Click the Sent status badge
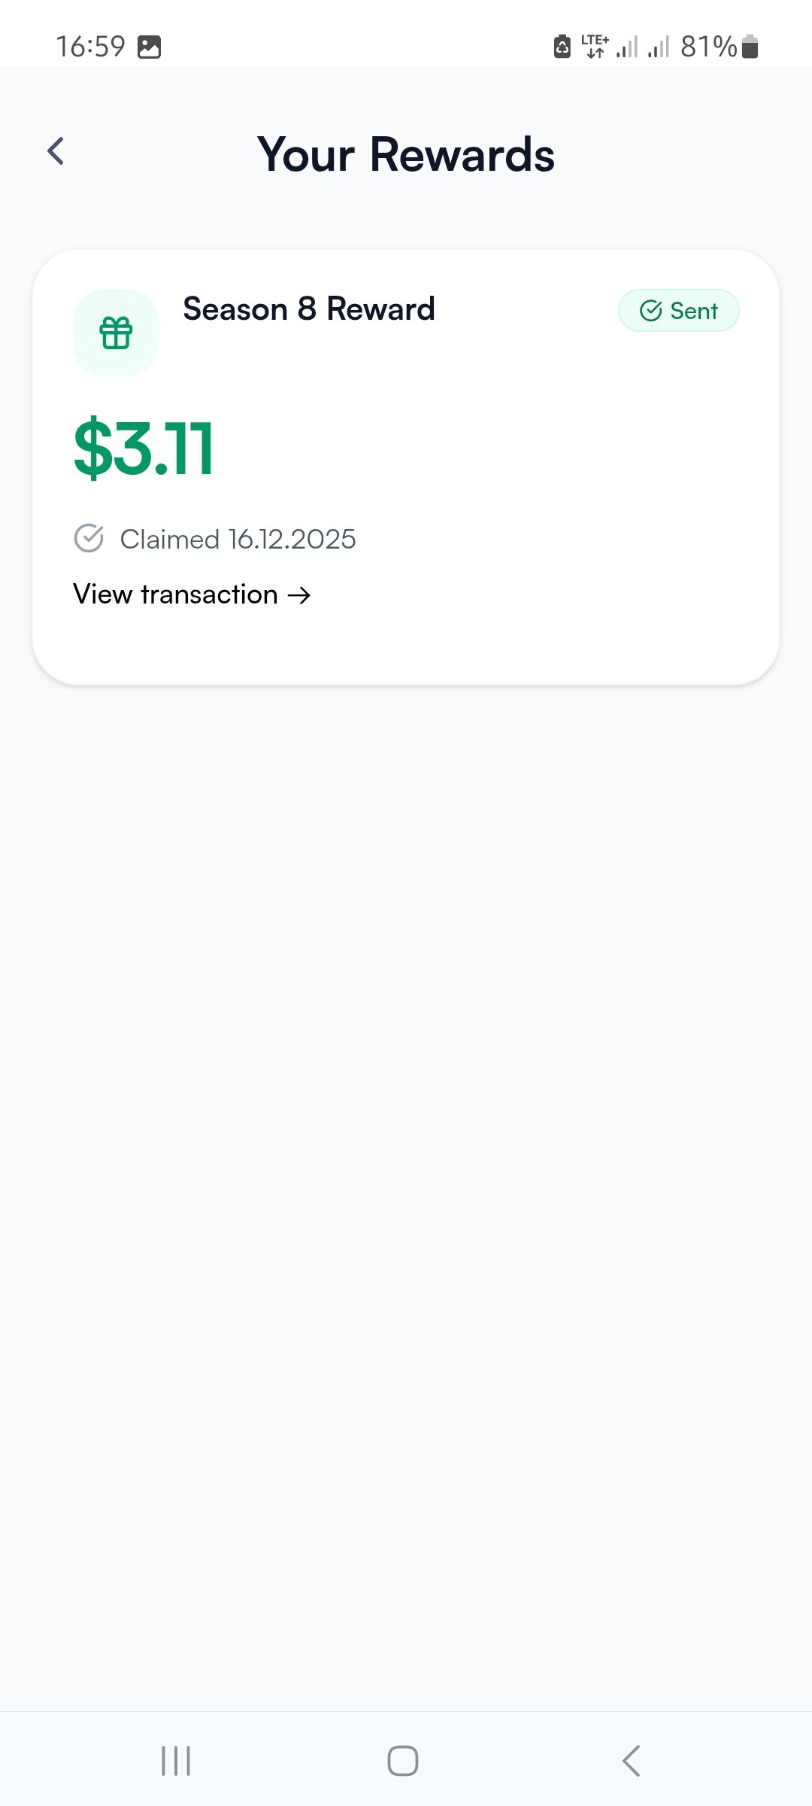 click(x=678, y=311)
